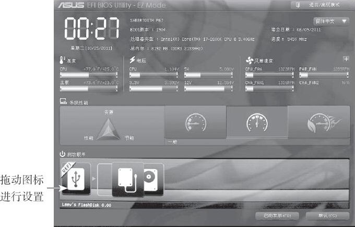The height and width of the screenshot is (227, 355).
Task: Click the 12V voltage bar
Action: [x=208, y=88]
